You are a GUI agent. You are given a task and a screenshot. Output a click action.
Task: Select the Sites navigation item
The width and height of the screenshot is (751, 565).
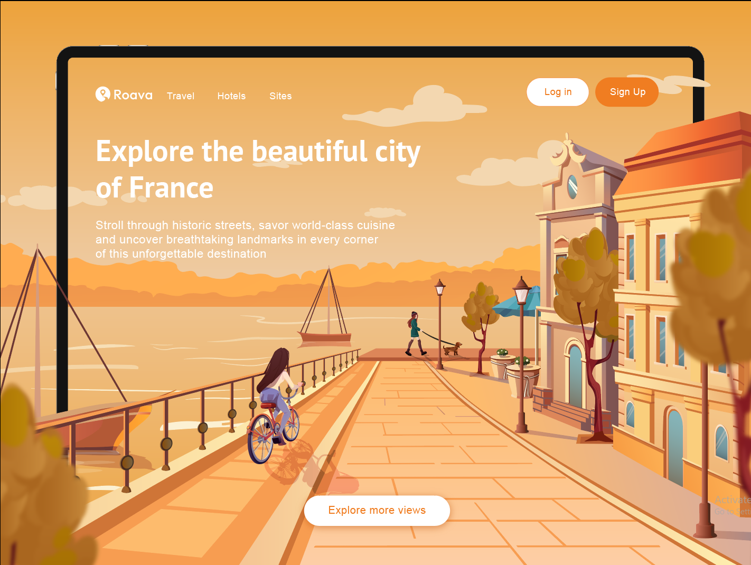(x=280, y=96)
